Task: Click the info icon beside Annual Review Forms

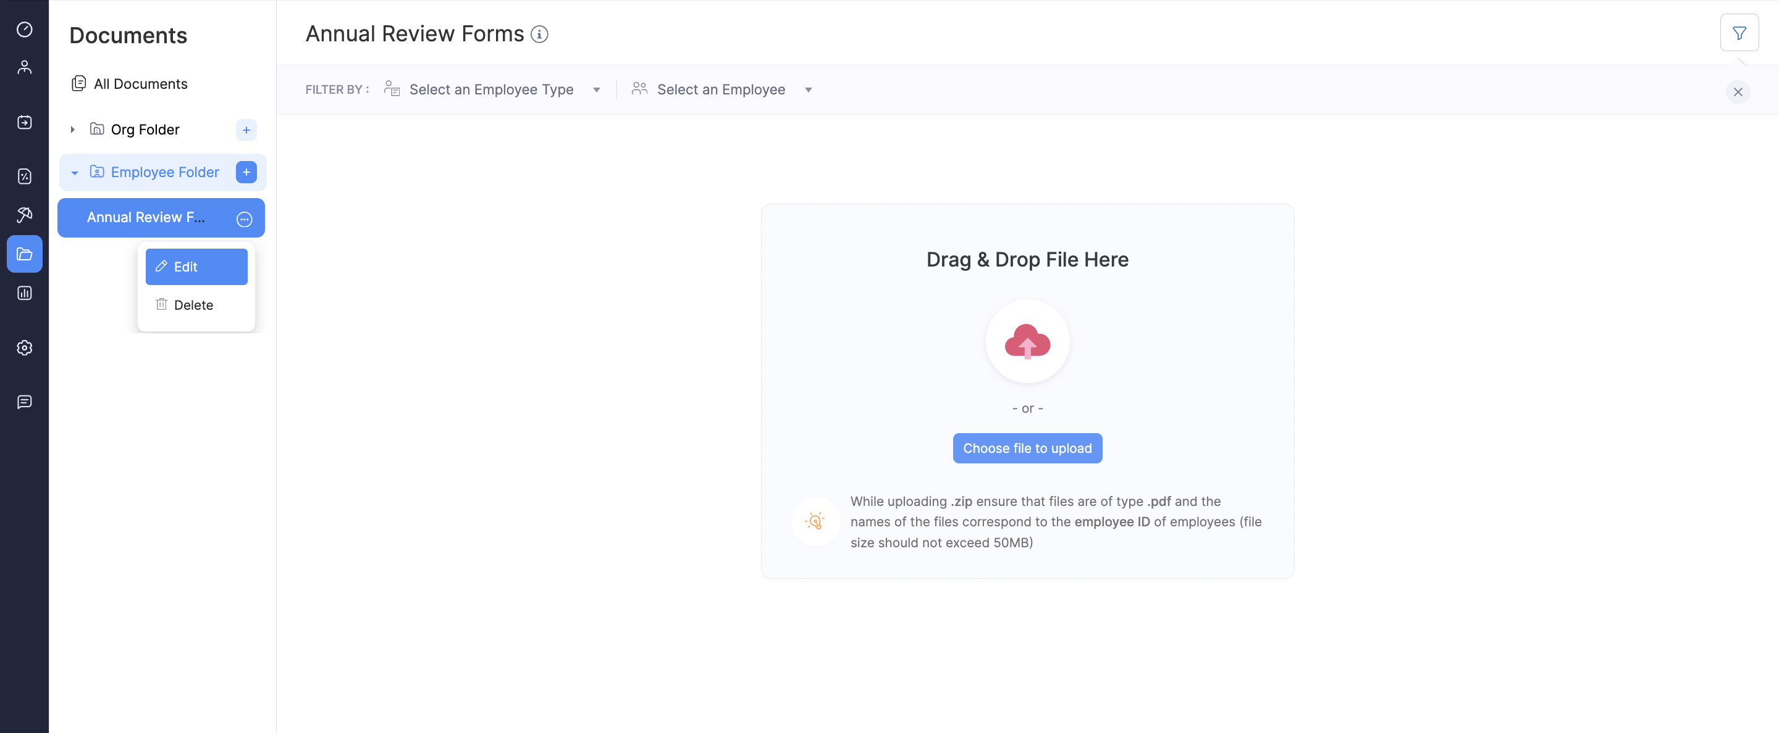Action: coord(539,34)
